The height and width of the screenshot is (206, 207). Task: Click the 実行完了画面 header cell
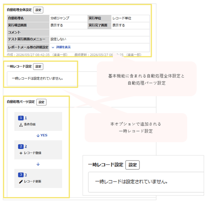click(99, 25)
